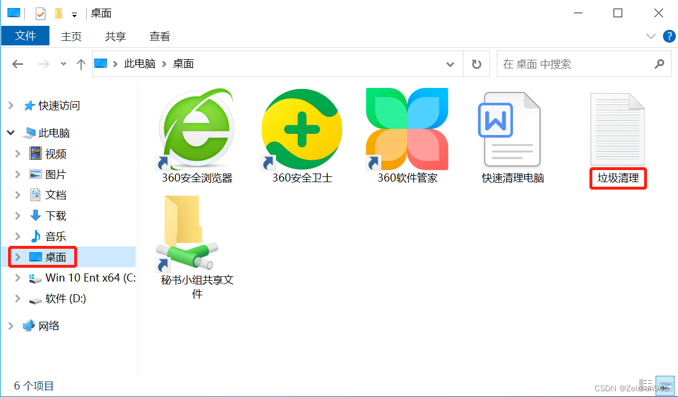678x397 pixels.
Task: Expand the 图片 tree node
Action: 18,175
